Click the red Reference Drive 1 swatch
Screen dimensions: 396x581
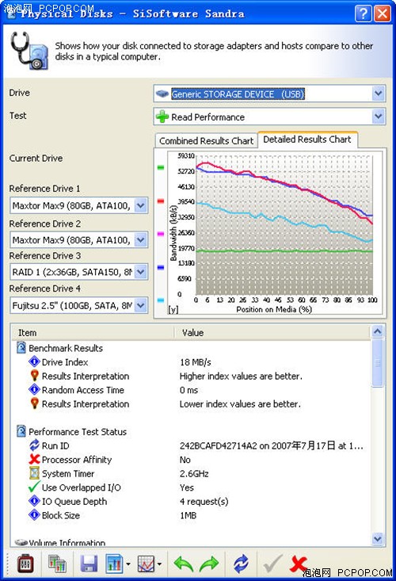160,201
